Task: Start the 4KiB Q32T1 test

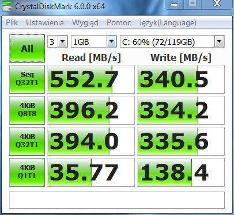Action: (27, 141)
